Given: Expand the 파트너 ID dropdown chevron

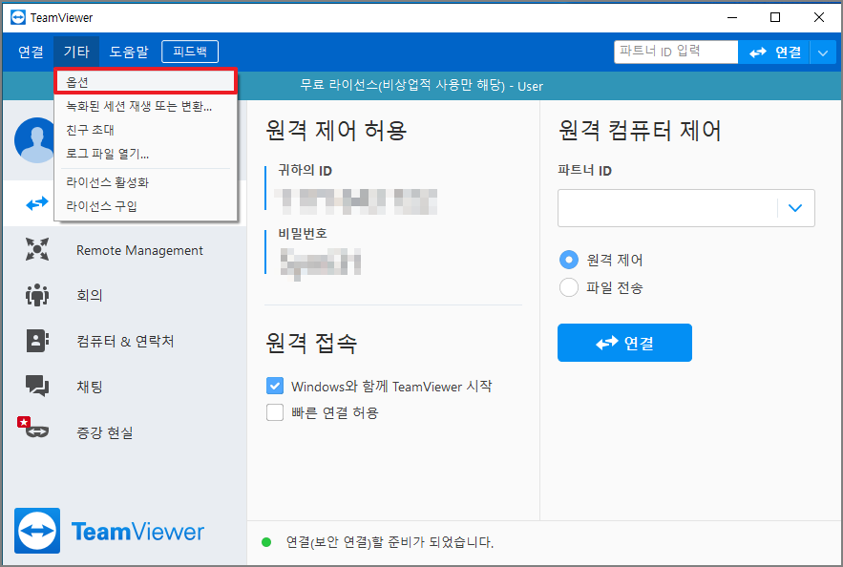Looking at the screenshot, I should [795, 208].
